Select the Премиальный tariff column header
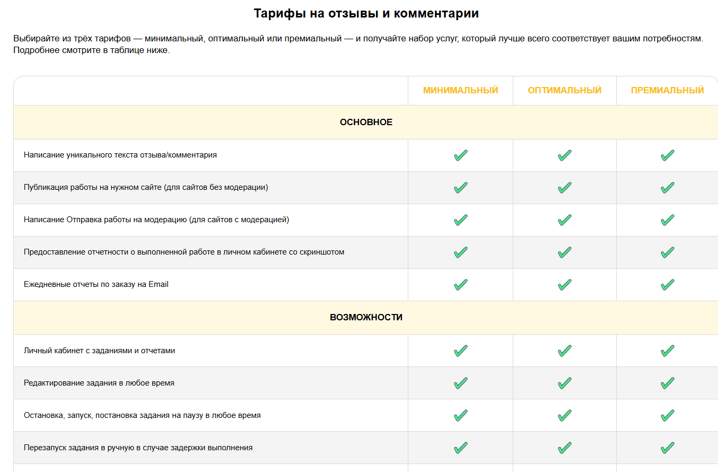Viewport: 718px width, 472px height. coord(667,90)
